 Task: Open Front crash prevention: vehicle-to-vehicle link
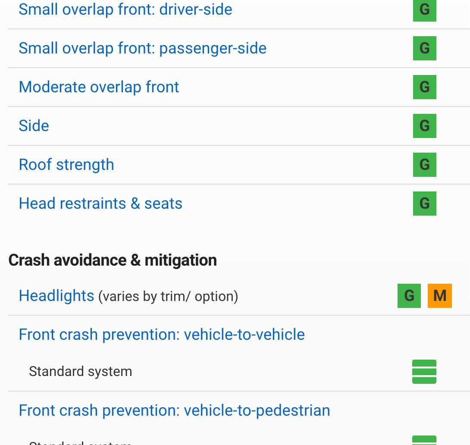coord(162,335)
